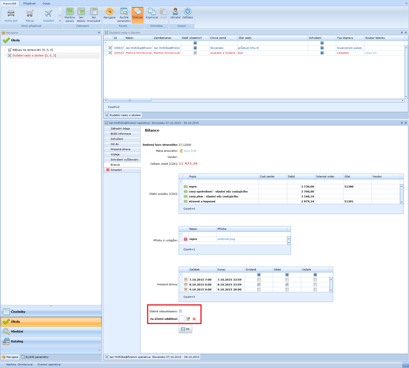This screenshot has height=368, width=409.
Task: Toggle Další účastníci checkbox for Martina row
Action: (x=195, y=53)
